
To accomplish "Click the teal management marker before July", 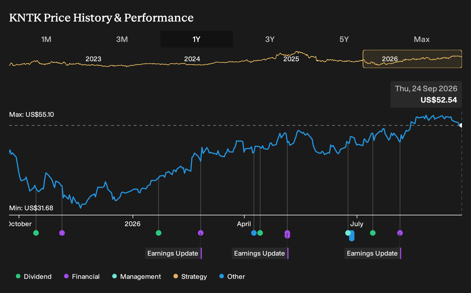I will tap(348, 233).
